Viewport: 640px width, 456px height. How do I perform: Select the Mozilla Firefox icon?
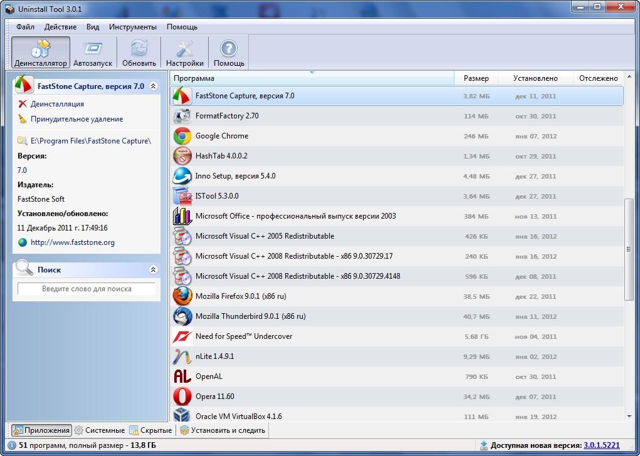182,296
